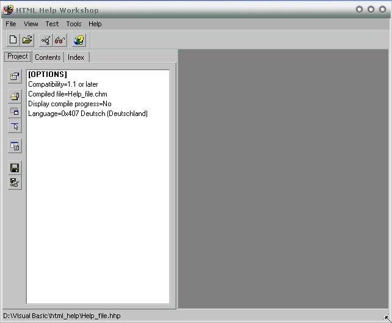Click the Add/Remove topic files icon

15,96
